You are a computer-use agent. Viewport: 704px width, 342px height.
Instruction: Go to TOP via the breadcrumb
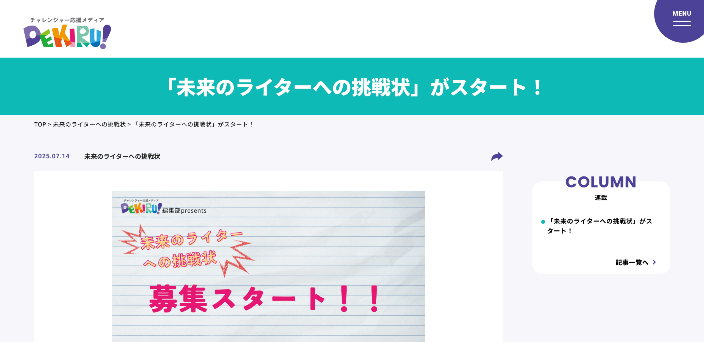(40, 125)
